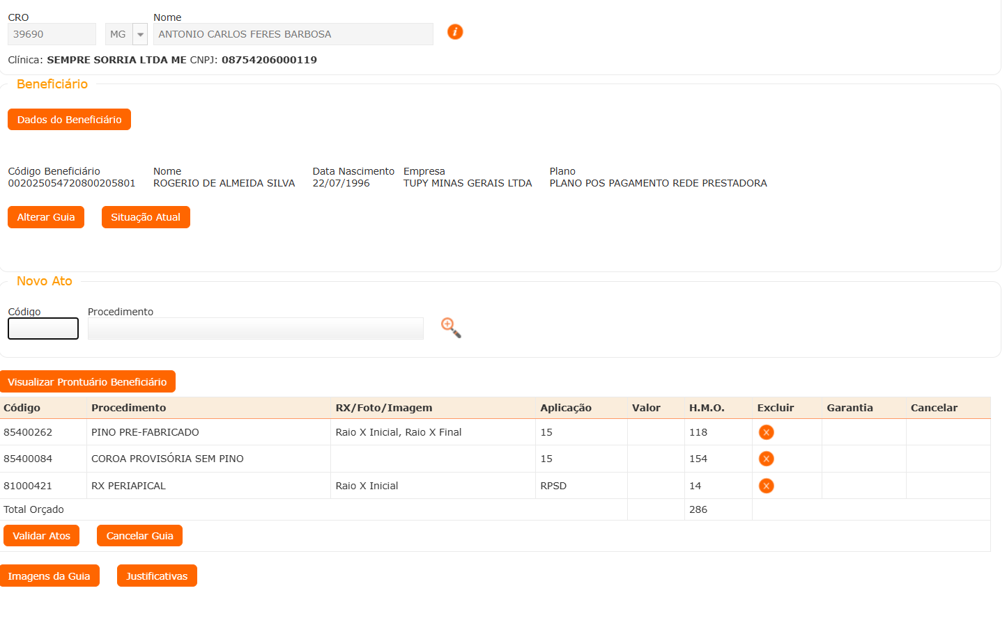The width and height of the screenshot is (1007, 618).
Task: Remove the COROA PROVISÓRIA SEM PINO row
Action: pyautogui.click(x=766, y=459)
